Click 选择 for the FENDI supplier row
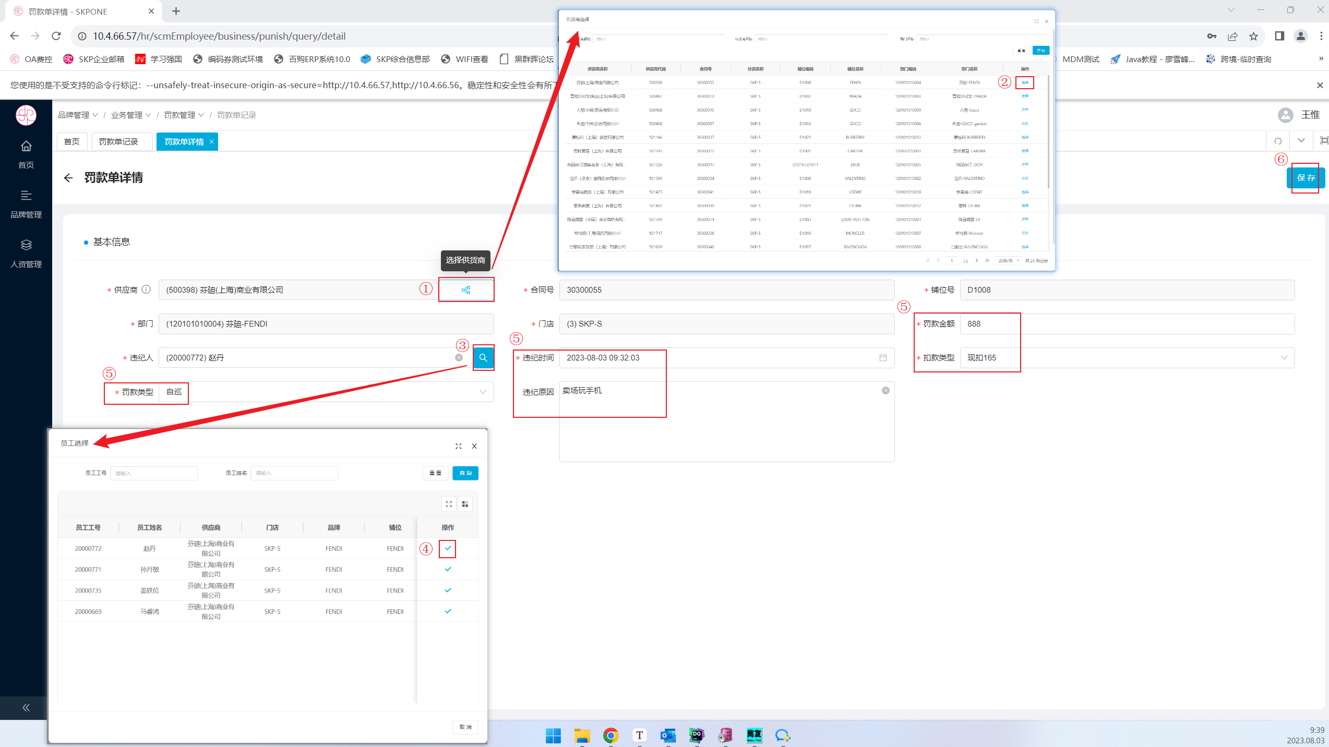 [1025, 82]
